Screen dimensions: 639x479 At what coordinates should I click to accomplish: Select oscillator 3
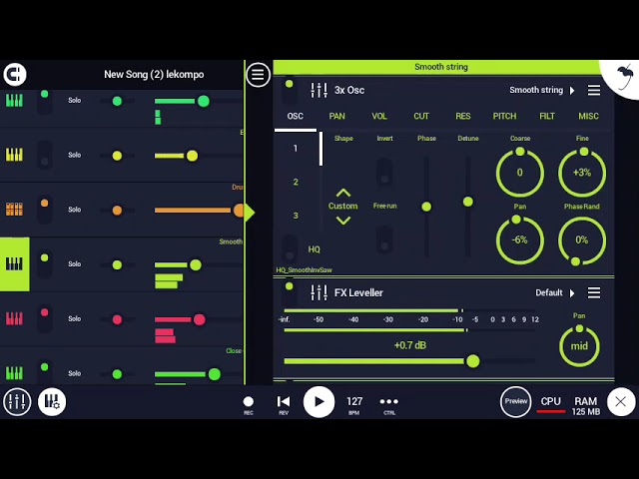click(x=296, y=216)
